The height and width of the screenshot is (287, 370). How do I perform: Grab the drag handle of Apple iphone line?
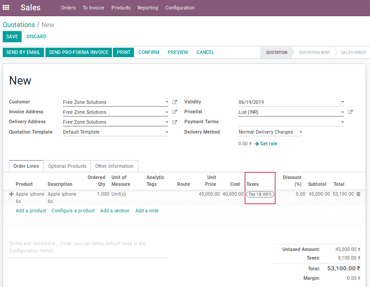coord(11,194)
